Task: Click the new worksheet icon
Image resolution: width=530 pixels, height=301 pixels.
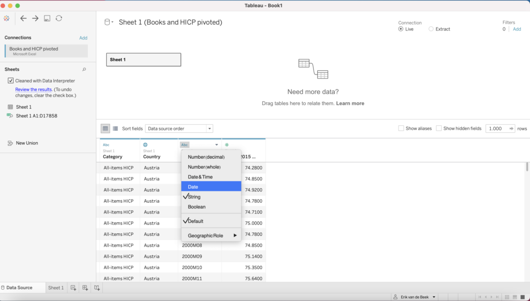Action: [73, 288]
